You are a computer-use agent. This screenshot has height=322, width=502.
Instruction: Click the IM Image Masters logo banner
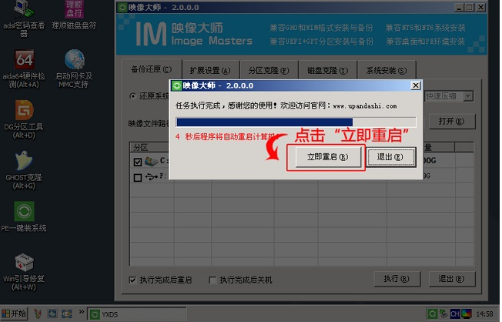tap(194, 34)
